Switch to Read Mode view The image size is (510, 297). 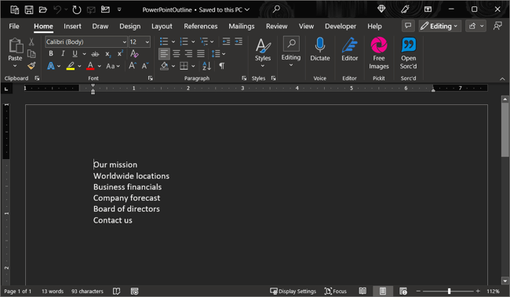[x=362, y=291]
